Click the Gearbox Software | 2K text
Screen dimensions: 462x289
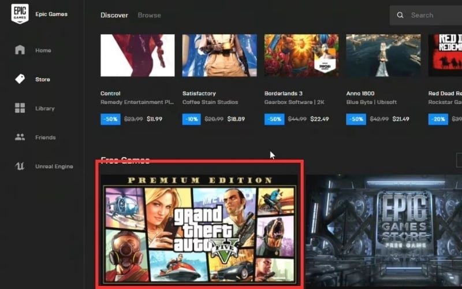(x=294, y=102)
